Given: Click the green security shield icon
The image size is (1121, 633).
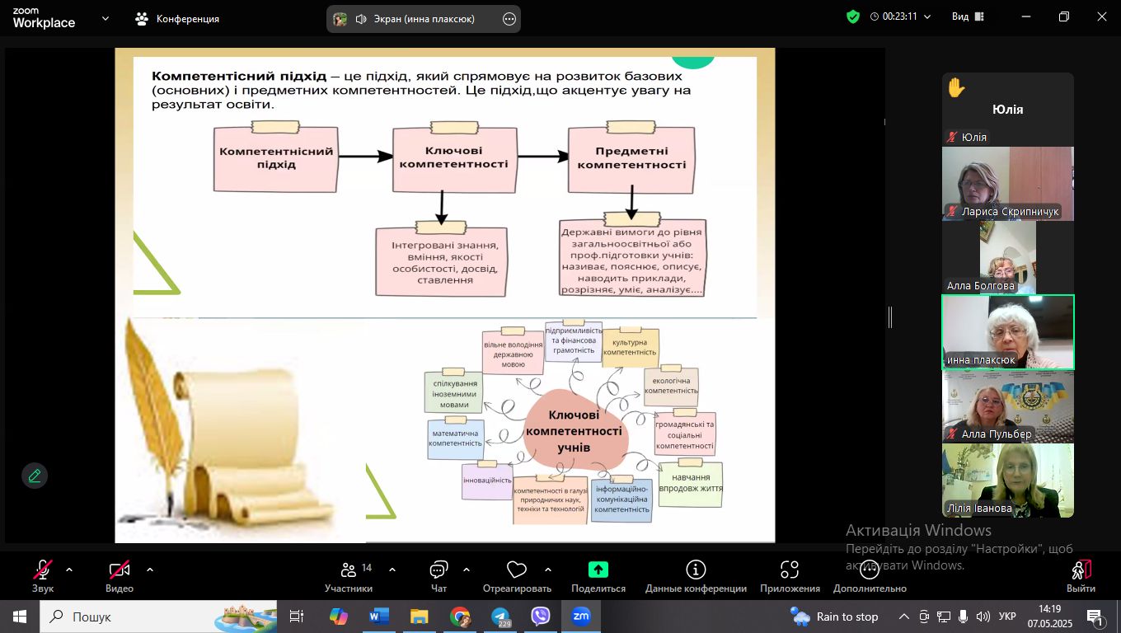Looking at the screenshot, I should pyautogui.click(x=853, y=16).
